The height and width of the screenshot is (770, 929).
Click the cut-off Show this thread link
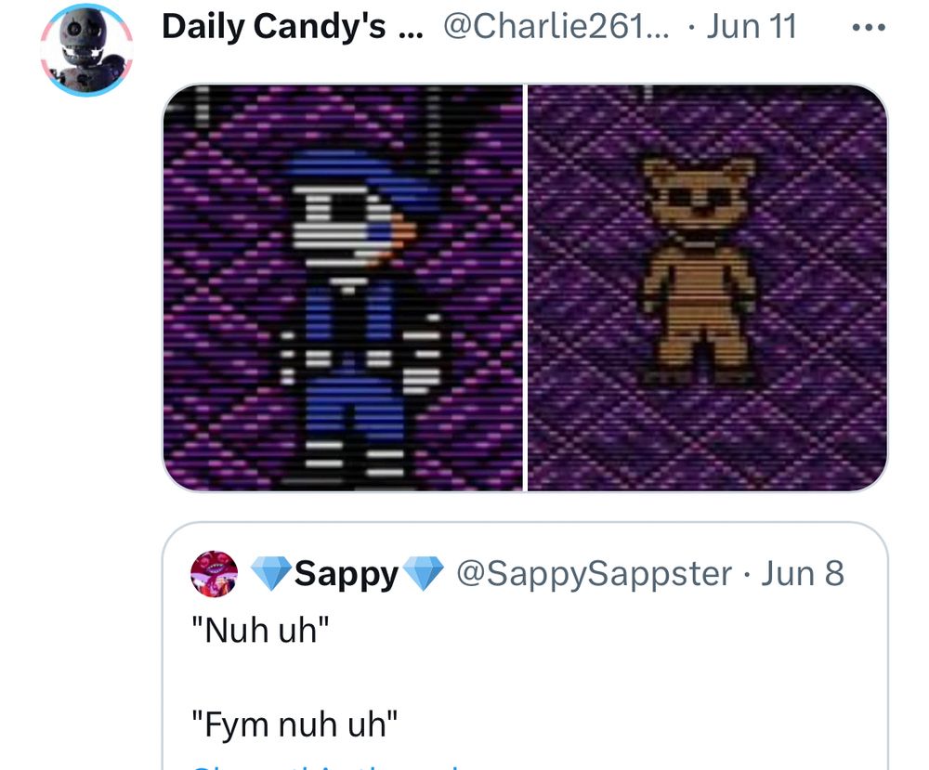point(326,766)
